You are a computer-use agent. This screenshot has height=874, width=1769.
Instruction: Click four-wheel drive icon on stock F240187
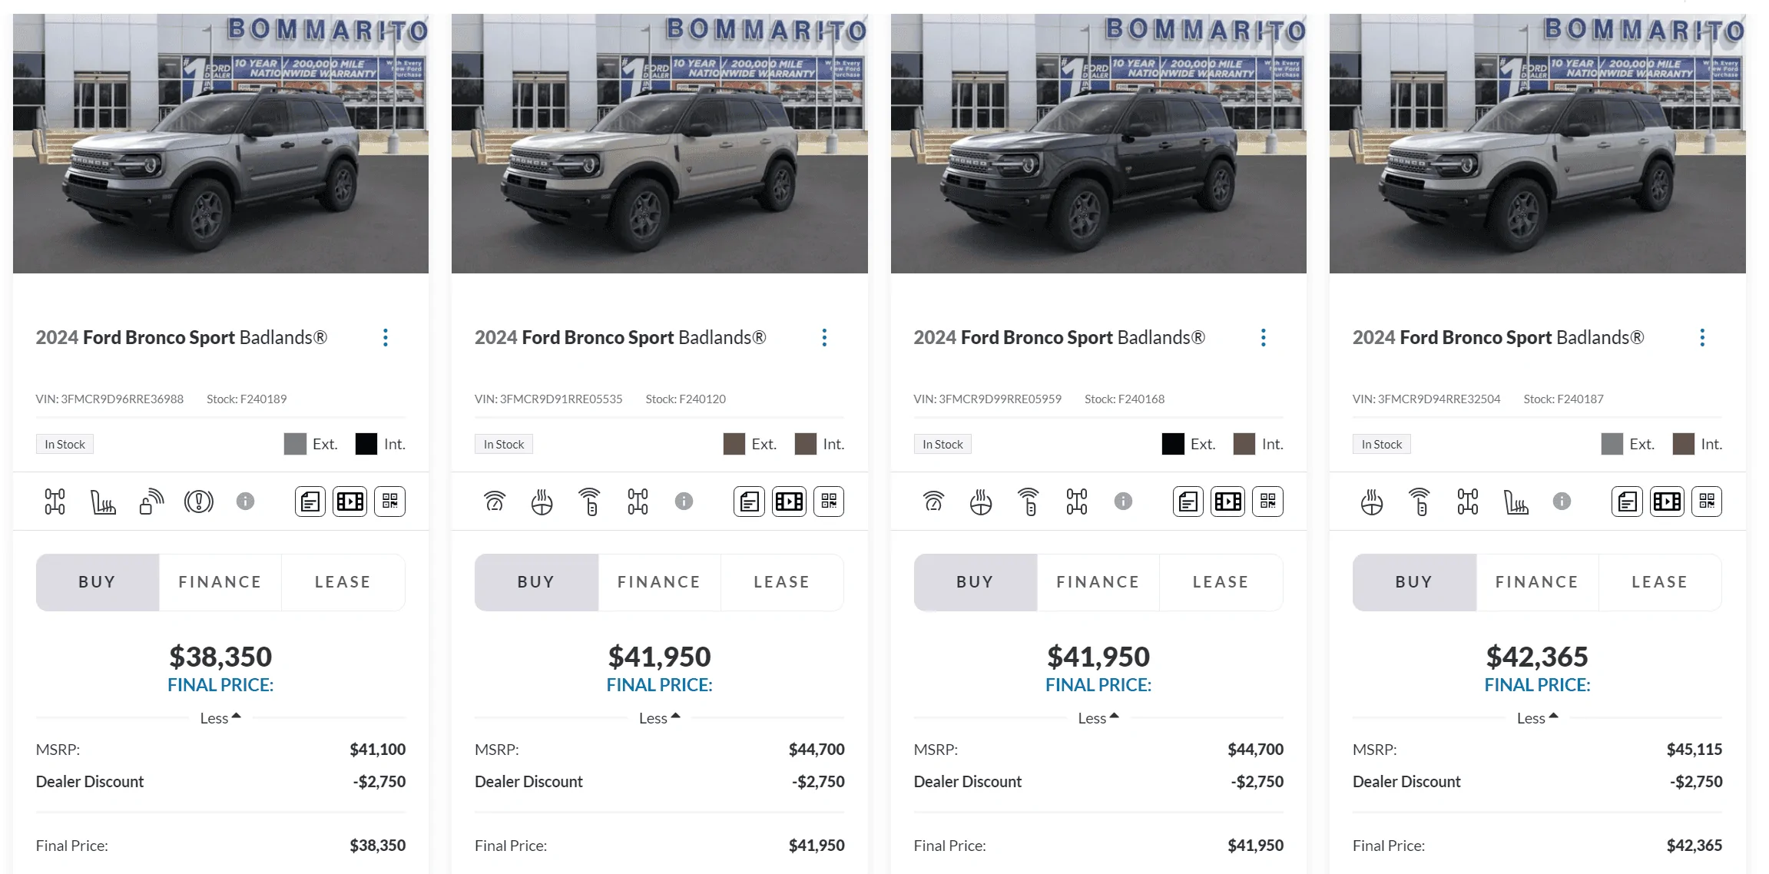[1467, 502]
